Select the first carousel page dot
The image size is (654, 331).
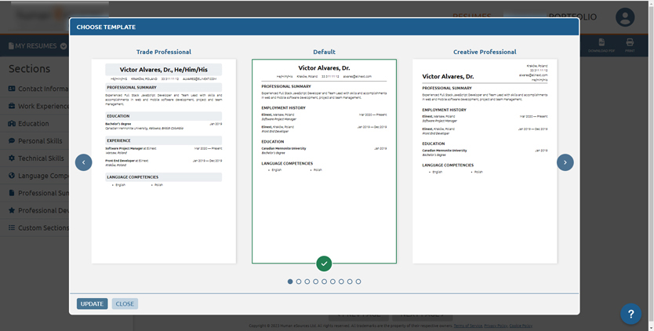[290, 282]
